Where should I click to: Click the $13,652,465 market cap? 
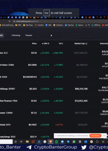pyautogui.click(x=81, y=101)
